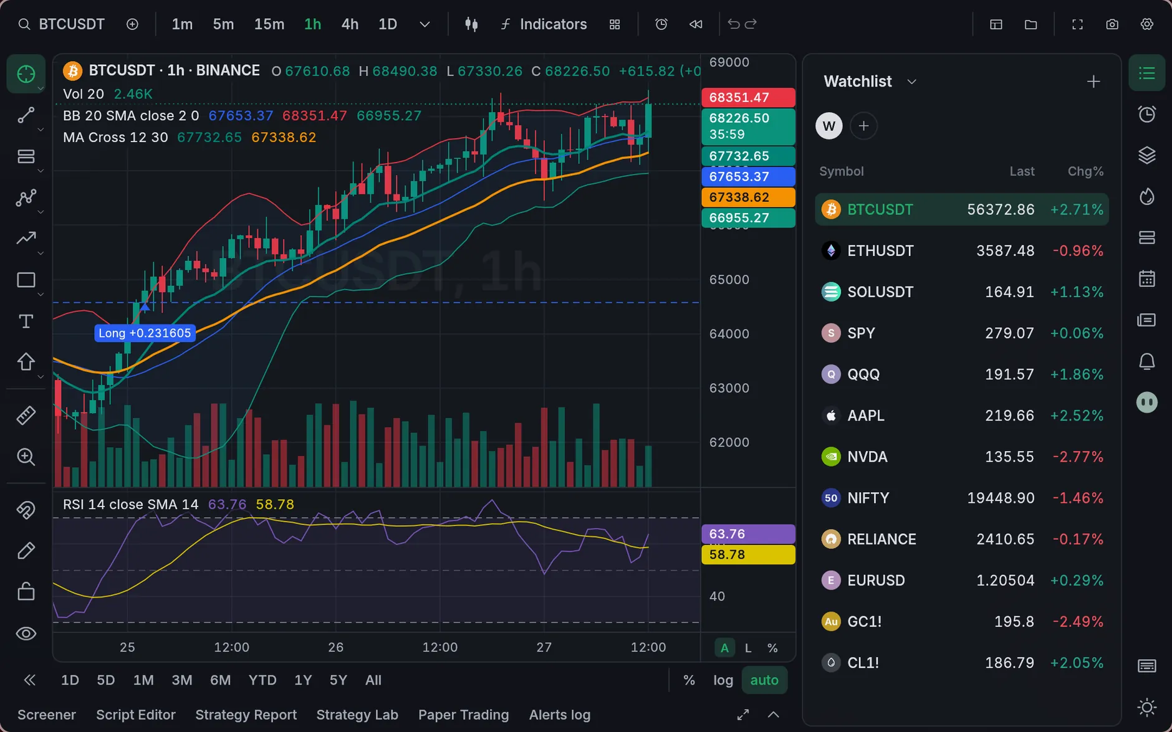Expand the timeframe interval dropdown chevron
Screen dimensions: 1172x732
coord(425,24)
